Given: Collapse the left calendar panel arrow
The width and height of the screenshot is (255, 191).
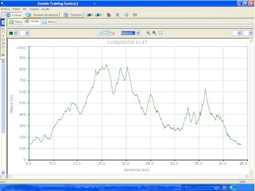Looking at the screenshot, I should (x=3, y=23).
